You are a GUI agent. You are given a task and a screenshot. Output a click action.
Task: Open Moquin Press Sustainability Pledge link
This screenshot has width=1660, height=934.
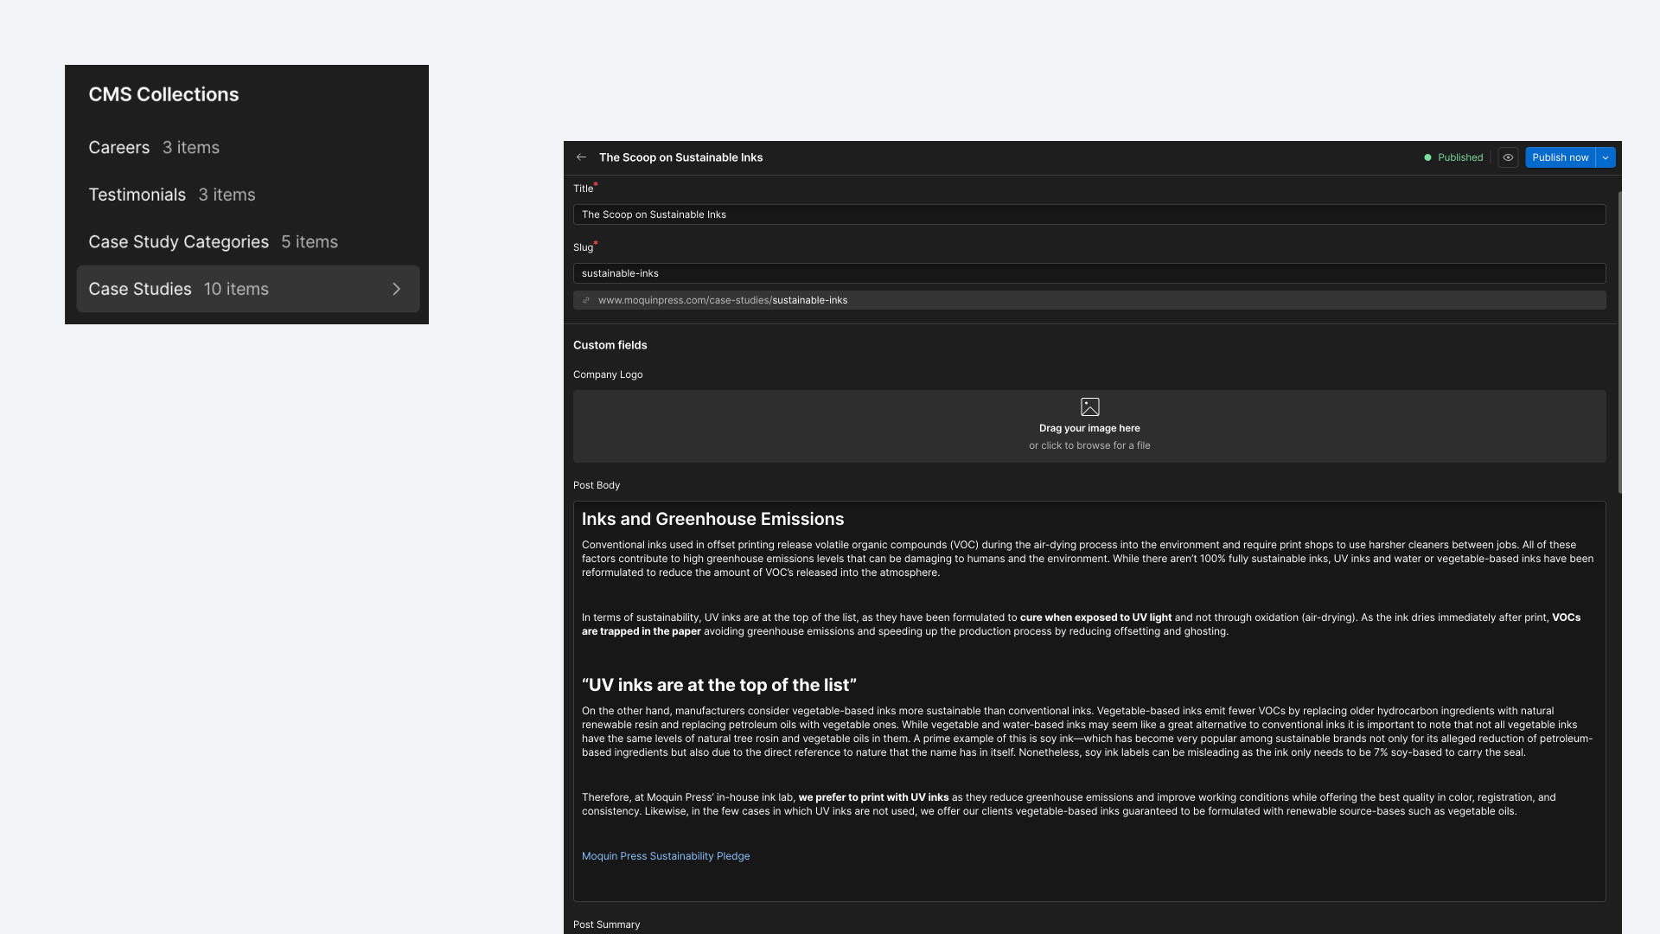coord(666,856)
